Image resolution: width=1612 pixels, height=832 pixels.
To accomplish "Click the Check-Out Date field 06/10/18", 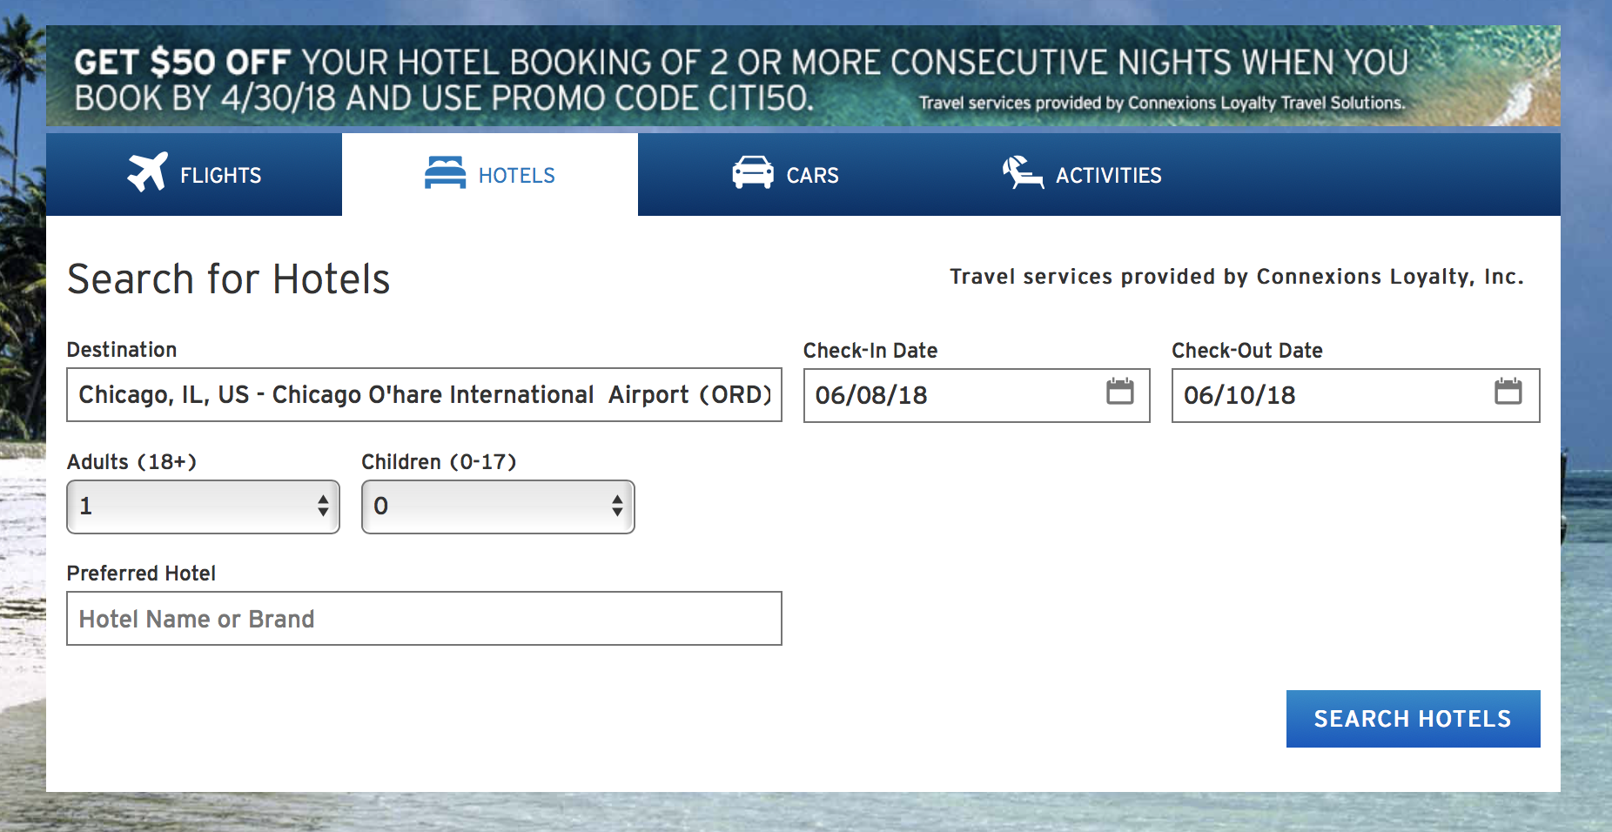I will [x=1355, y=396].
